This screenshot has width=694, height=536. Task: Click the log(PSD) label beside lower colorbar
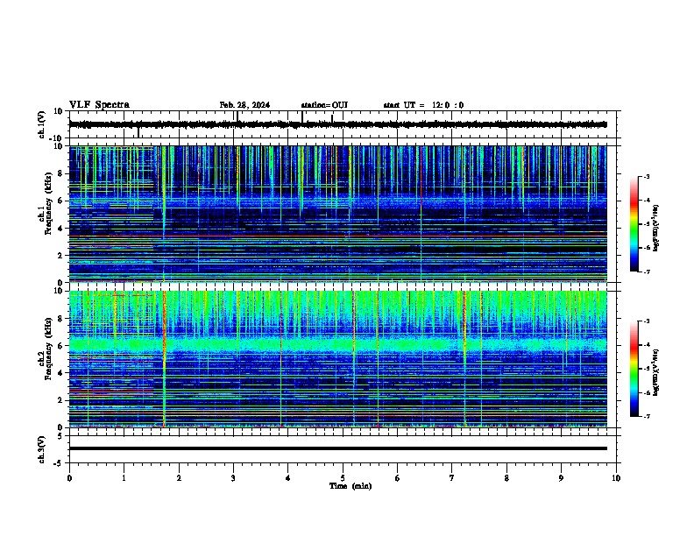655,372
